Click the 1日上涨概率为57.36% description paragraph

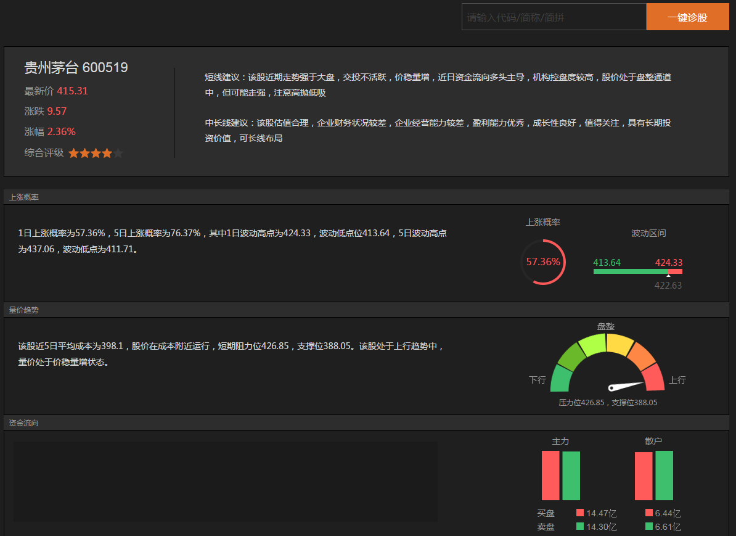coord(232,241)
